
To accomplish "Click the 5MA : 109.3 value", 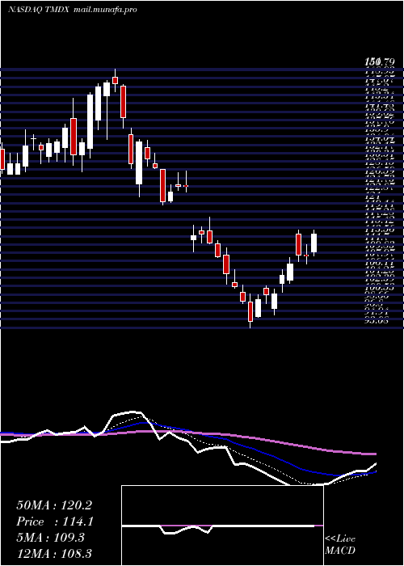I will [50, 538].
